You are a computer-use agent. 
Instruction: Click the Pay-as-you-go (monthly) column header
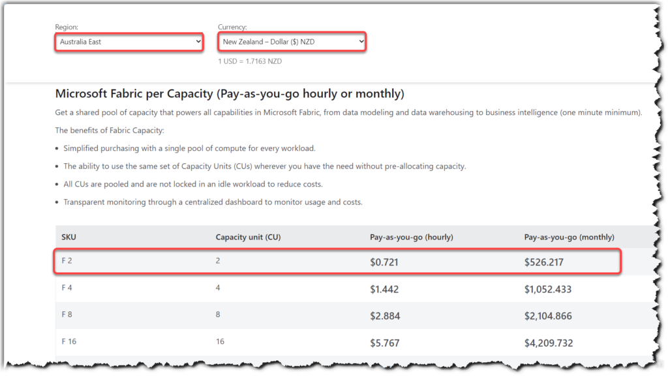pyautogui.click(x=569, y=237)
